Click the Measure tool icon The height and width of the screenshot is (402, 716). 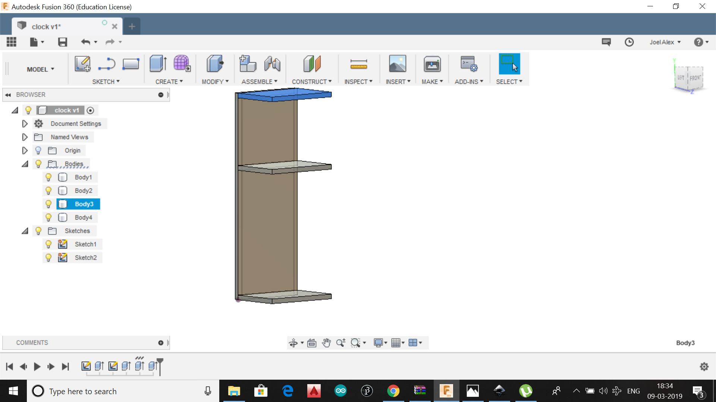(358, 64)
